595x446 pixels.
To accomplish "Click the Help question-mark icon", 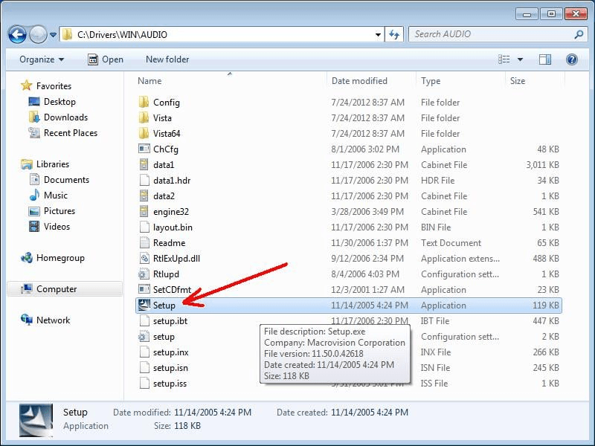I will click(570, 59).
